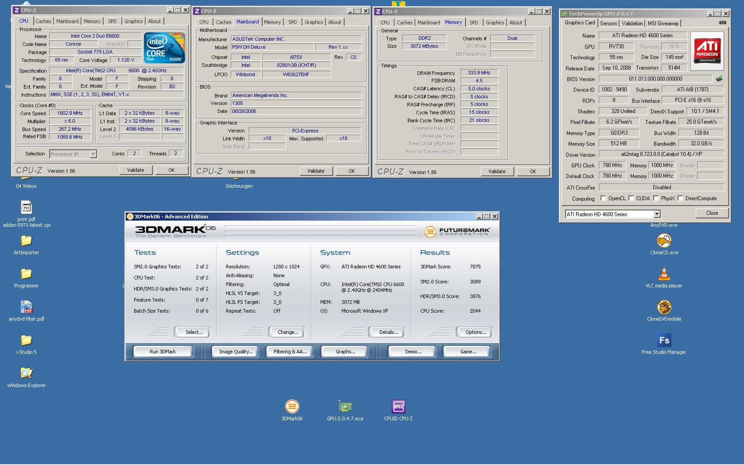This screenshot has width=744, height=465.
Task: Click the GPU-Z BIOS Version field
Action: coord(655,79)
